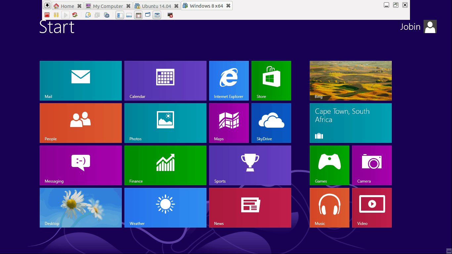This screenshot has height=254, width=452.
Task: Resume the VM with the play icon
Action: (65, 15)
